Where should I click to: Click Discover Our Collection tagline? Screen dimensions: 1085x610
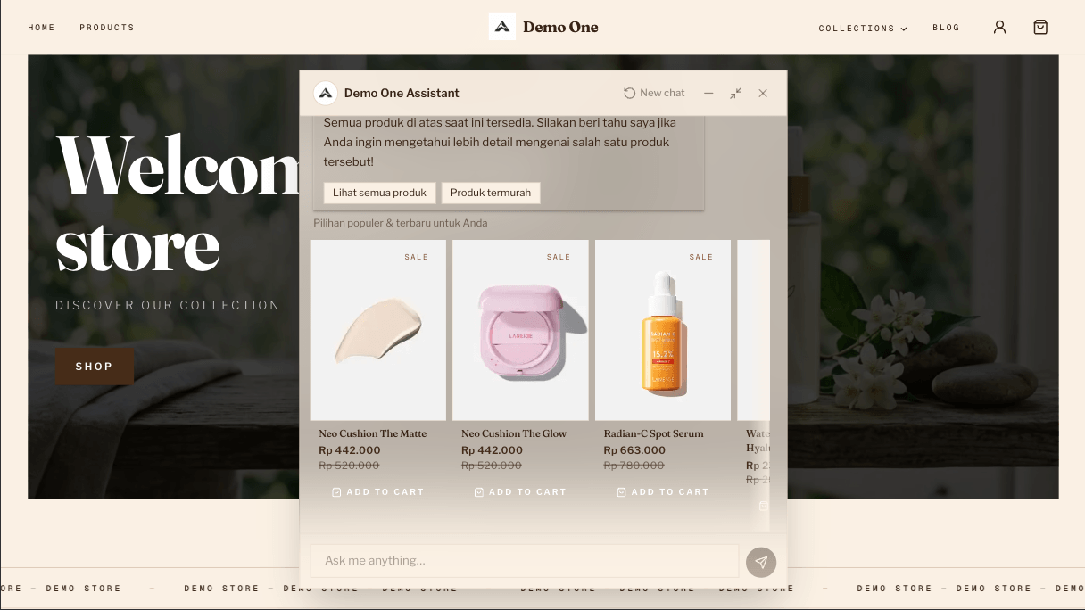pos(168,305)
